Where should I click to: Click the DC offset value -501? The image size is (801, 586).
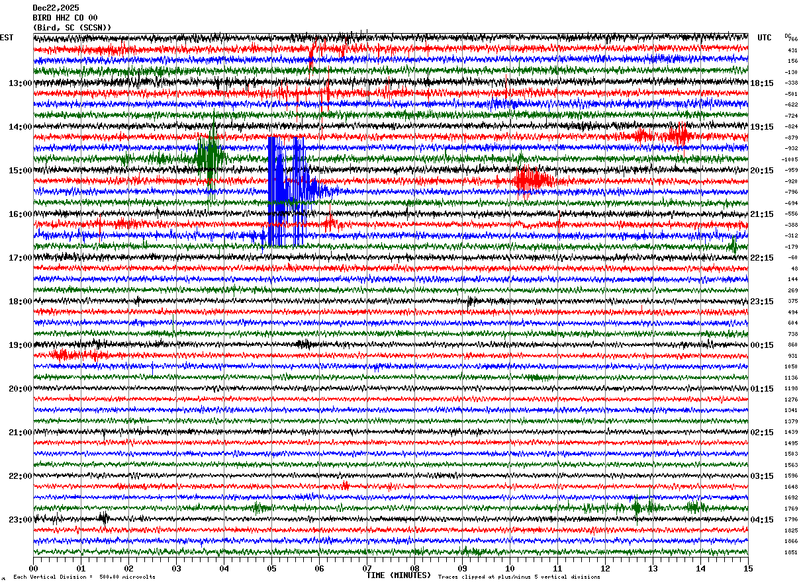click(x=791, y=94)
